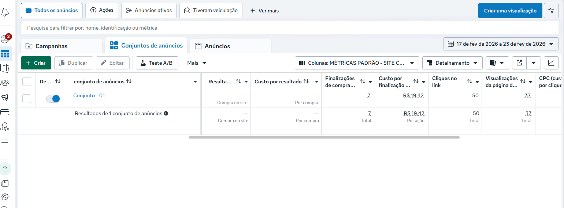Open Audiences people icon in sidebar
The height and width of the screenshot is (208, 564).
[x=5, y=83]
